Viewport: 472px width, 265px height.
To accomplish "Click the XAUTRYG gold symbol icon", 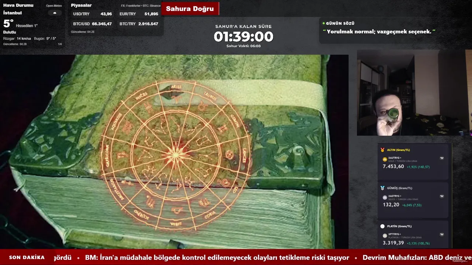I will (385, 159).
